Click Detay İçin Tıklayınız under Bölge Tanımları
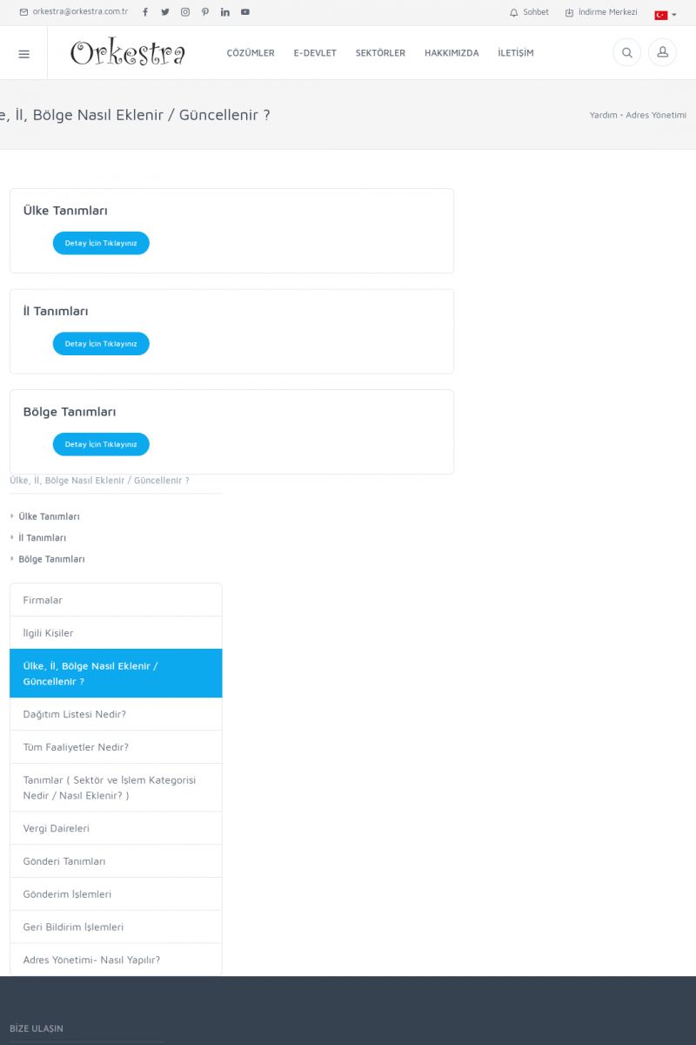Image resolution: width=696 pixels, height=1045 pixels. pos(101,444)
